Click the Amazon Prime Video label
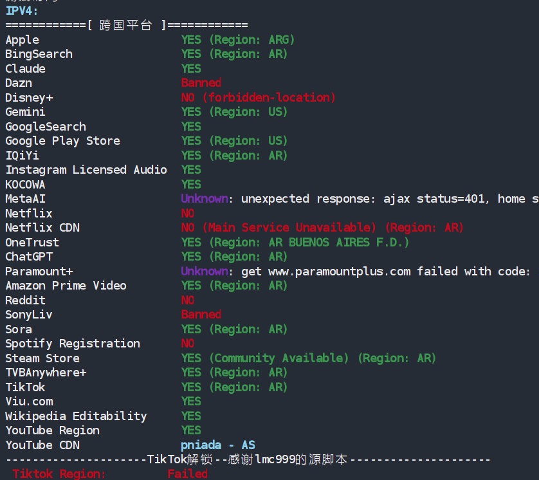Image resolution: width=539 pixels, height=480 pixels. (x=66, y=286)
